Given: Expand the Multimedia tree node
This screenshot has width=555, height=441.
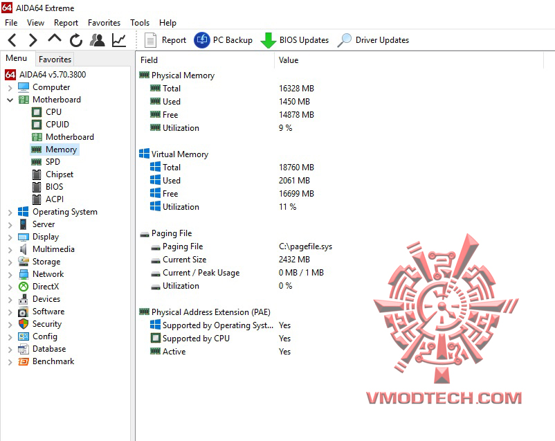Looking at the screenshot, I should [x=10, y=249].
